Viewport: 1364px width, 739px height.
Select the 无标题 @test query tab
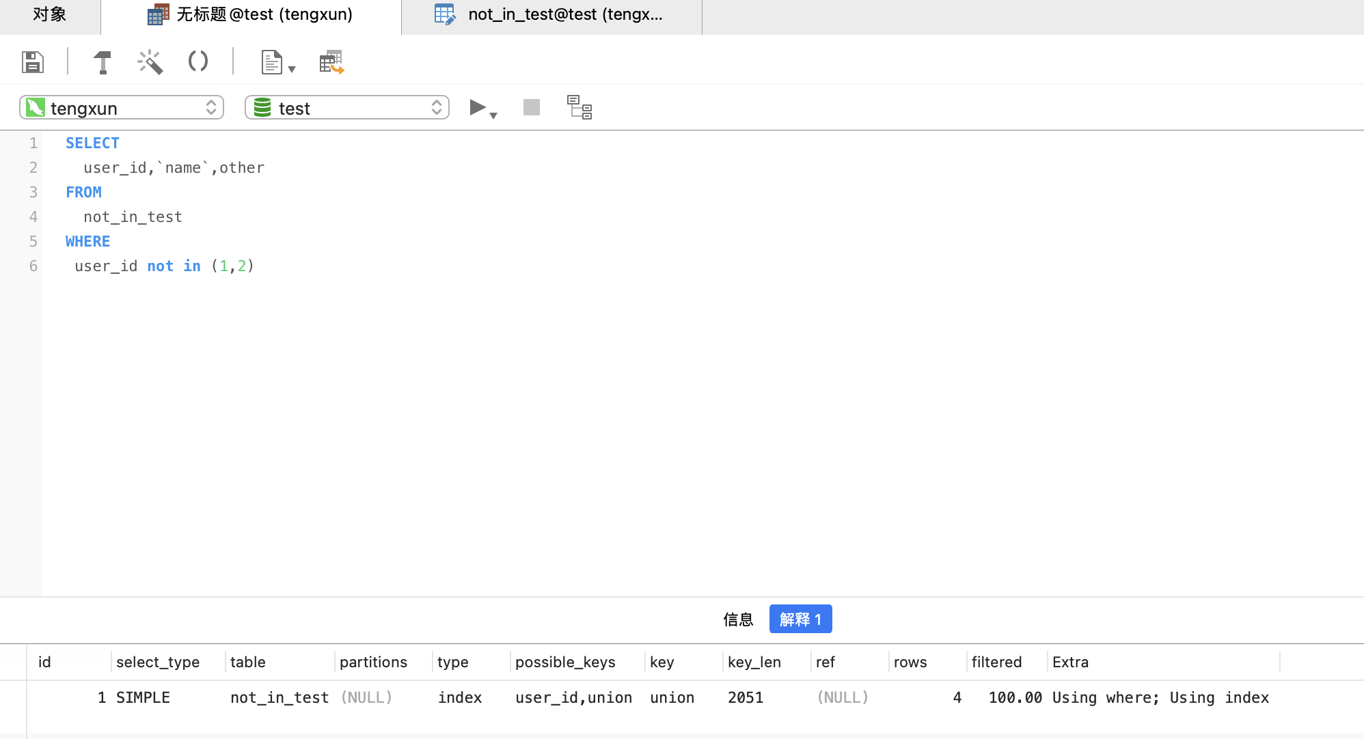tap(251, 14)
